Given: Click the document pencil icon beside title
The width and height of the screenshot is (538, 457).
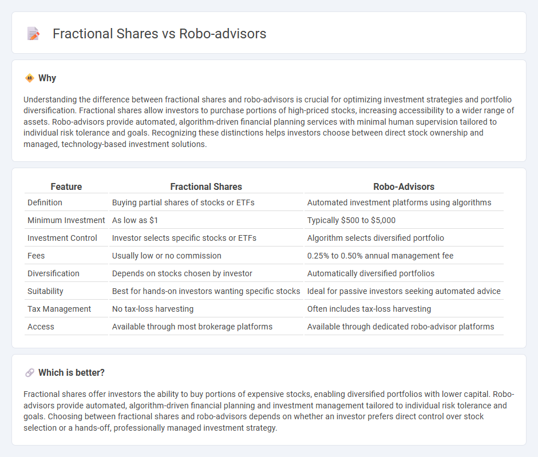Looking at the screenshot, I should [33, 34].
